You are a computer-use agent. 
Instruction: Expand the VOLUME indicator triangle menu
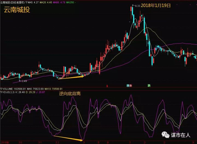click(x=1, y=89)
